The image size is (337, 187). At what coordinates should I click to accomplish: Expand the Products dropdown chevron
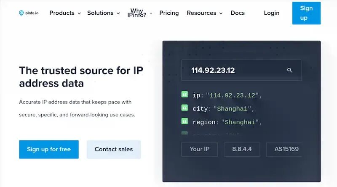(x=79, y=13)
